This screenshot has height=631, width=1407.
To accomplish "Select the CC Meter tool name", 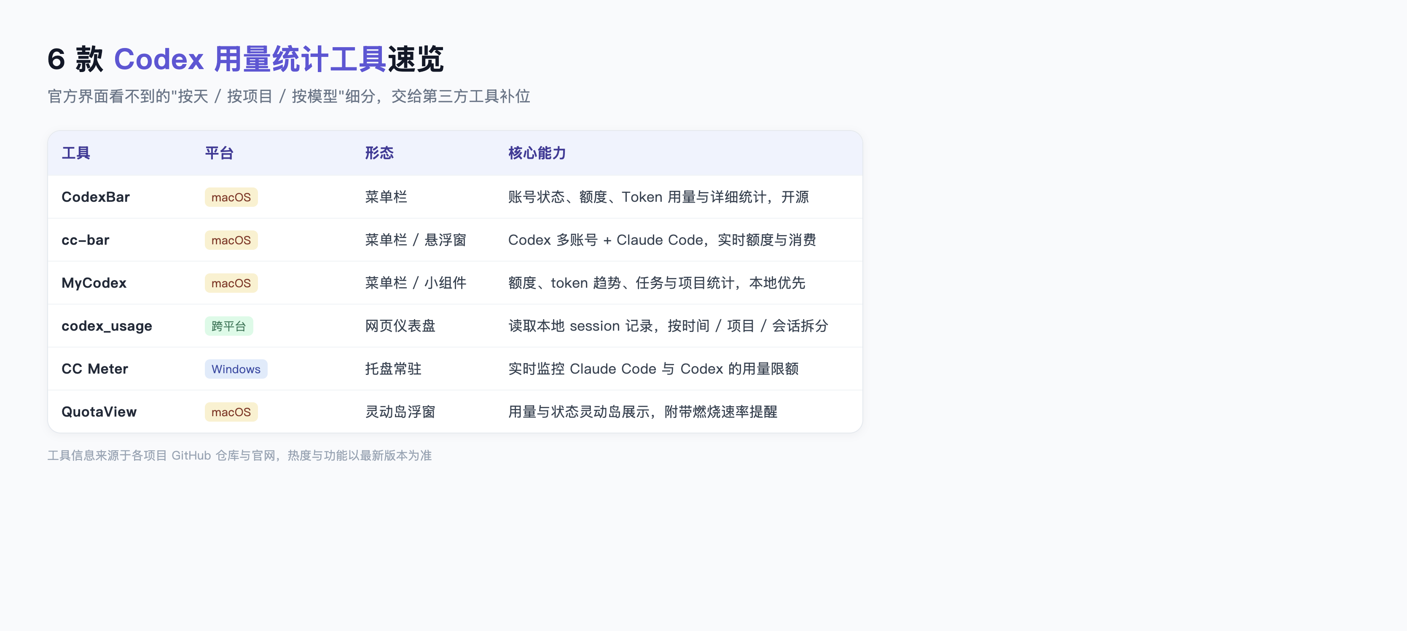I will coord(94,369).
